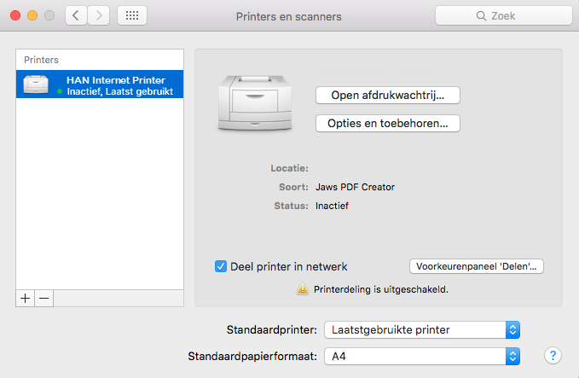
Task: Focus the Zoek search field
Action: tap(501, 15)
